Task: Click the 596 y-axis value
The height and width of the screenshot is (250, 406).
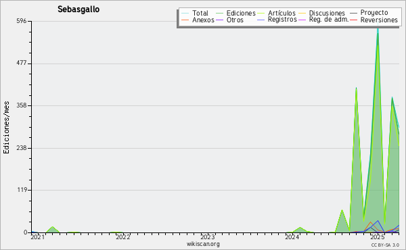Action: click(22, 21)
